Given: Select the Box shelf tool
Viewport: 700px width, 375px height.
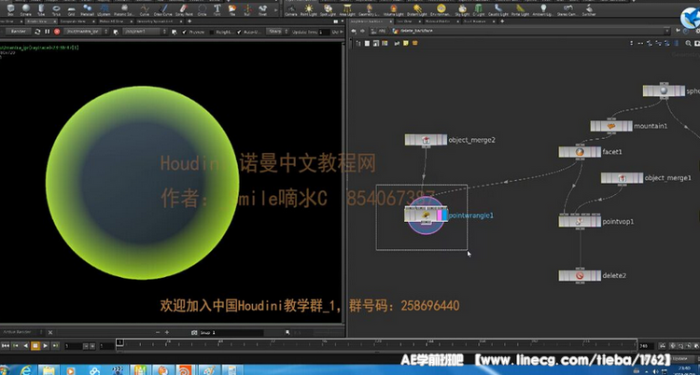Looking at the screenshot, I should (x=10, y=9).
